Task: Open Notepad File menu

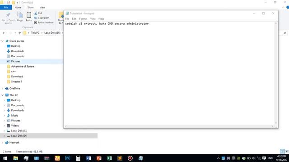Action: [67, 19]
